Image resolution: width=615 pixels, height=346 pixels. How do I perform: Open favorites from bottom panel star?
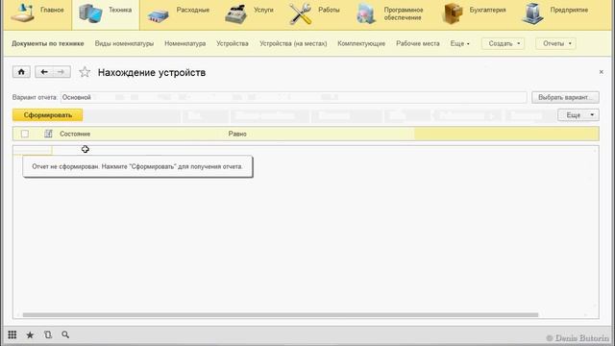pos(30,334)
